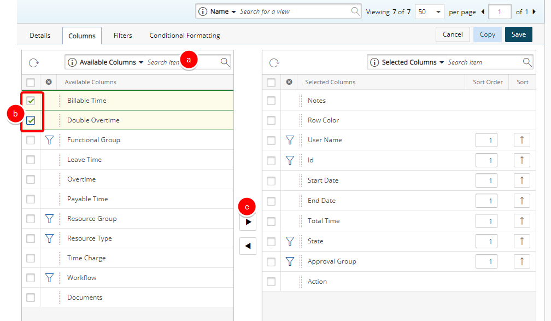Check the Payable Time checkbox

[x=31, y=199]
